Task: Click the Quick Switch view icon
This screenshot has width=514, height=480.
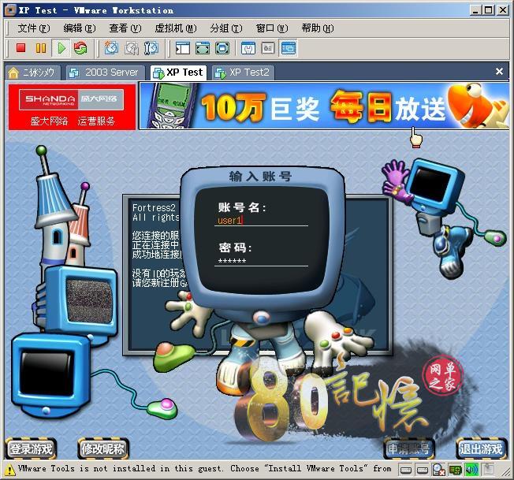Action: pos(222,48)
